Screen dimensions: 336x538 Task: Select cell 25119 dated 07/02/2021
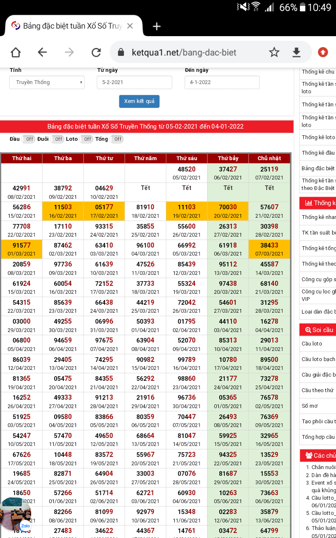(x=269, y=173)
